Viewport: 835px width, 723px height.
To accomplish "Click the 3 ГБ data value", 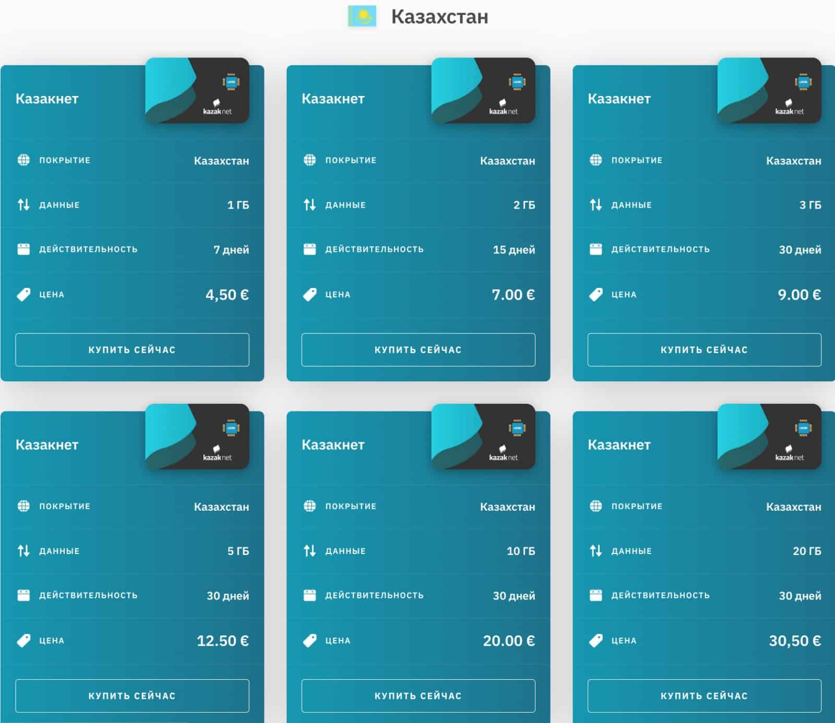I will tap(810, 205).
